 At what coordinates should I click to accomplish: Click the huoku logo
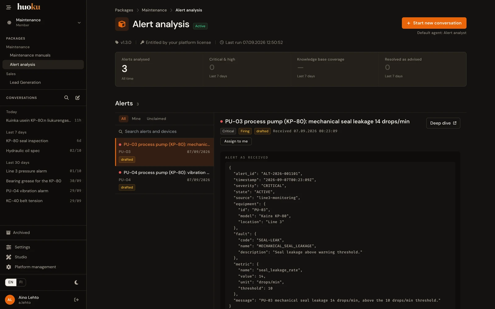tap(29, 6)
